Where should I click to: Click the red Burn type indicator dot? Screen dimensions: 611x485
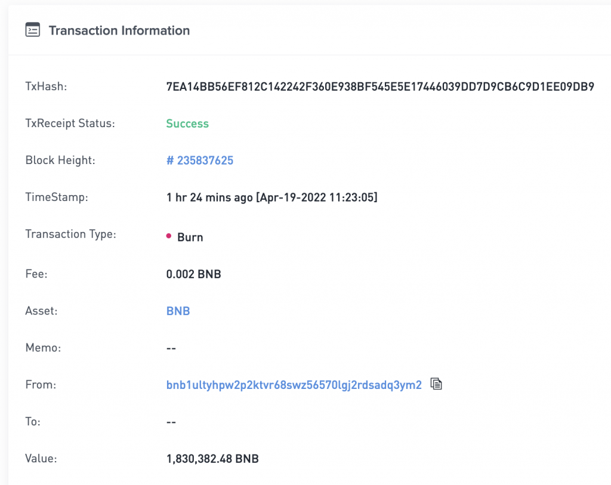(169, 236)
